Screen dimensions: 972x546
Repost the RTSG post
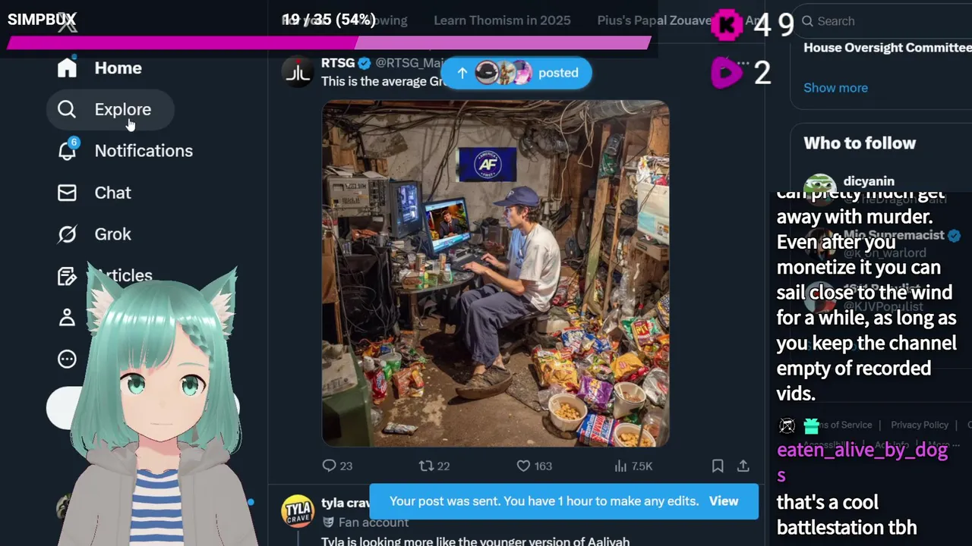(x=426, y=466)
